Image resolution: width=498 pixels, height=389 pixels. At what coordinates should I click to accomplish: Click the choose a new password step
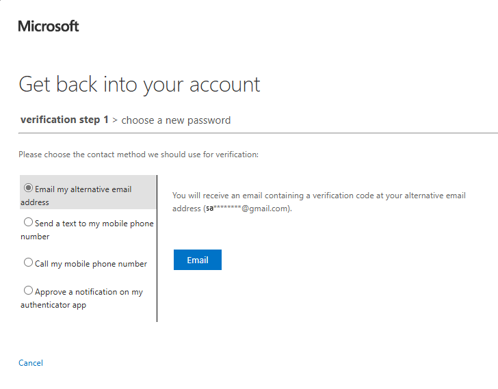click(176, 120)
